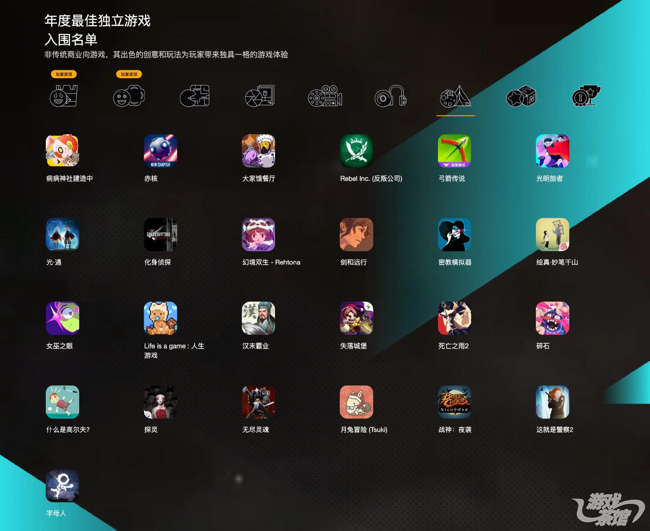The image size is (650, 531).
Task: Click the 死亡之雨2 game icon
Action: [455, 318]
